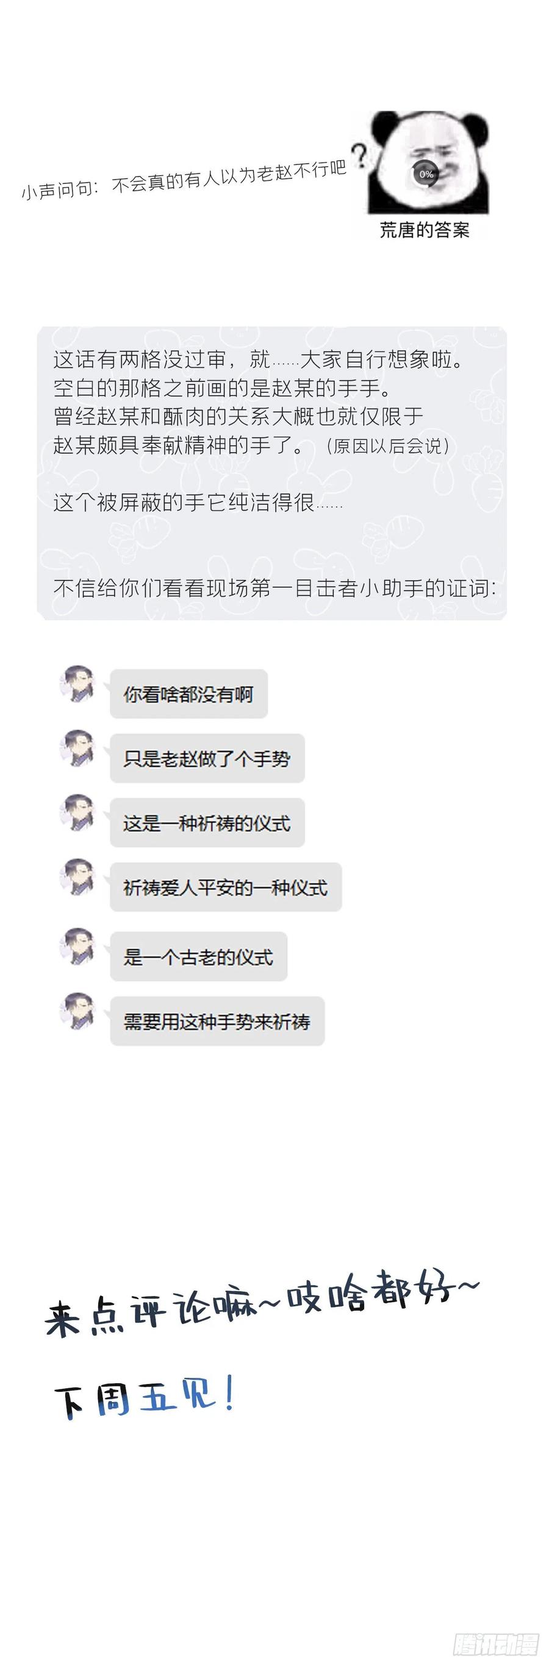
Task: Click the avatar beside 祈祷爱人平安的一种仪式
Action: [77, 877]
